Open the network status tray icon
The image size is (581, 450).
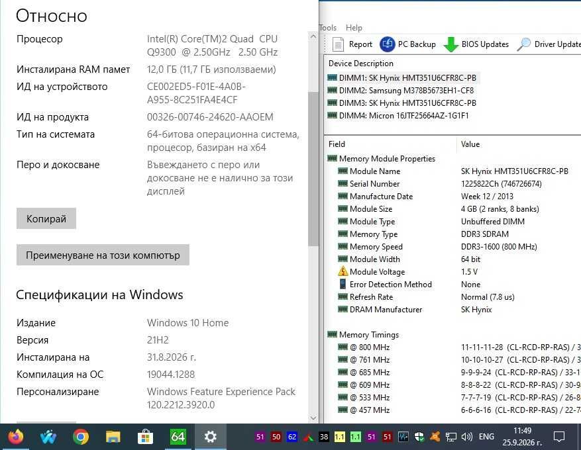(451, 437)
